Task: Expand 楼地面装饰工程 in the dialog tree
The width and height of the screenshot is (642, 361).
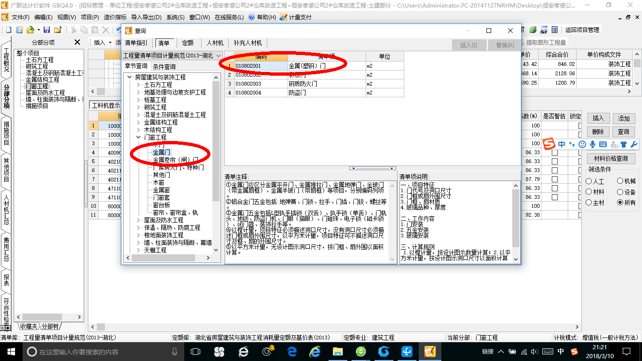Action: click(138, 235)
